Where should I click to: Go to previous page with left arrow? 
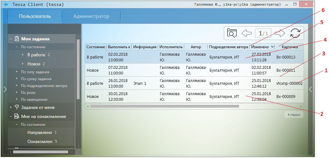pyautogui.click(x=247, y=33)
